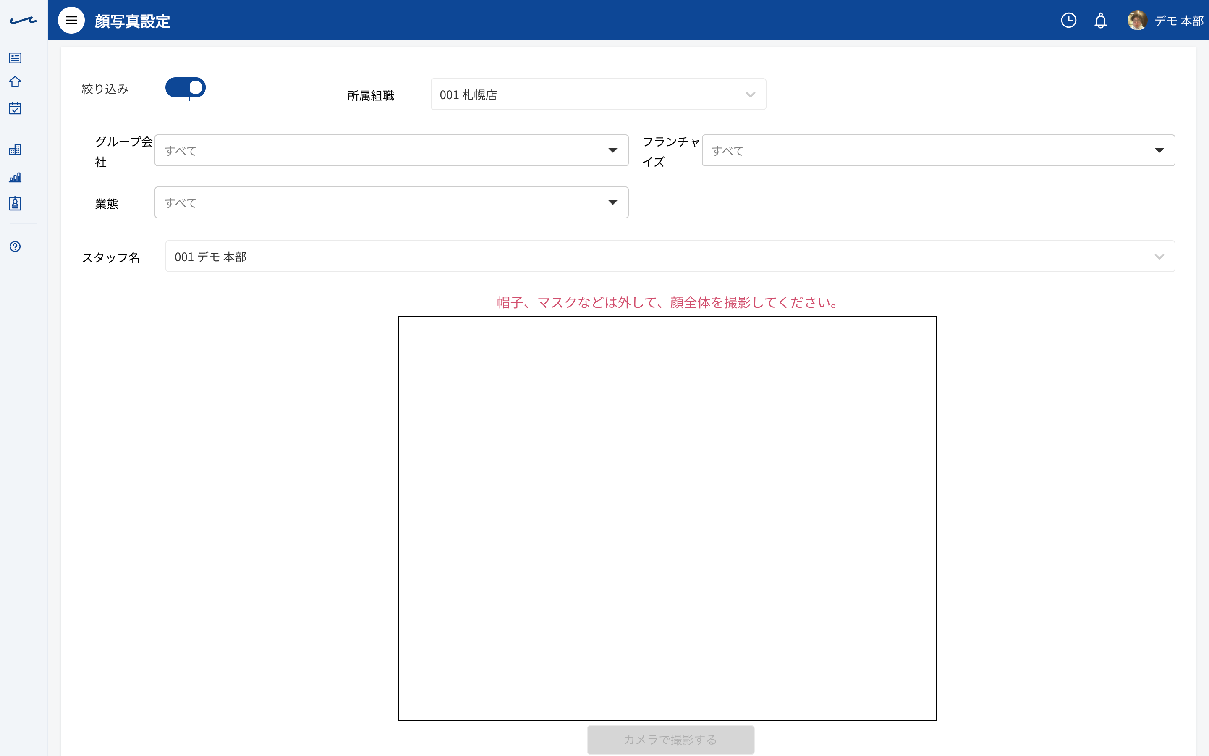Open the building organization sidebar icon

tap(15, 150)
